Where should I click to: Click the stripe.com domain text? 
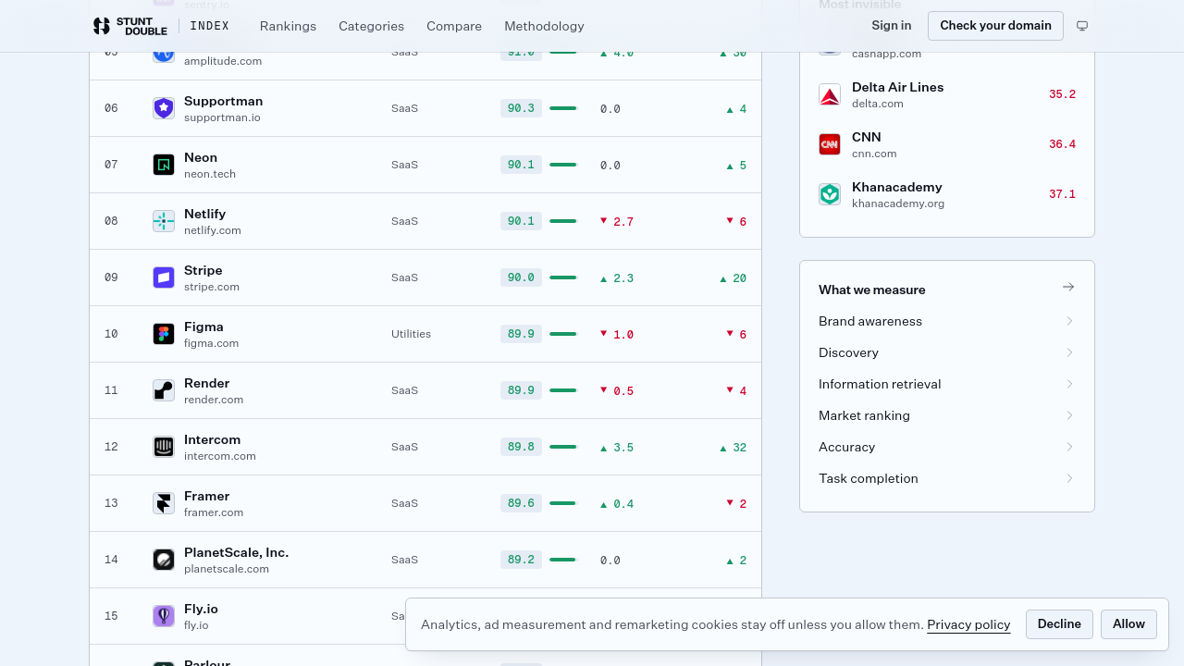pyautogui.click(x=212, y=287)
